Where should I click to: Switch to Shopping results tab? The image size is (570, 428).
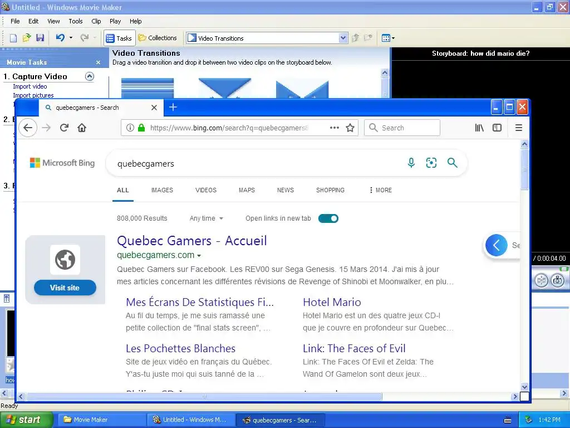[x=330, y=190]
